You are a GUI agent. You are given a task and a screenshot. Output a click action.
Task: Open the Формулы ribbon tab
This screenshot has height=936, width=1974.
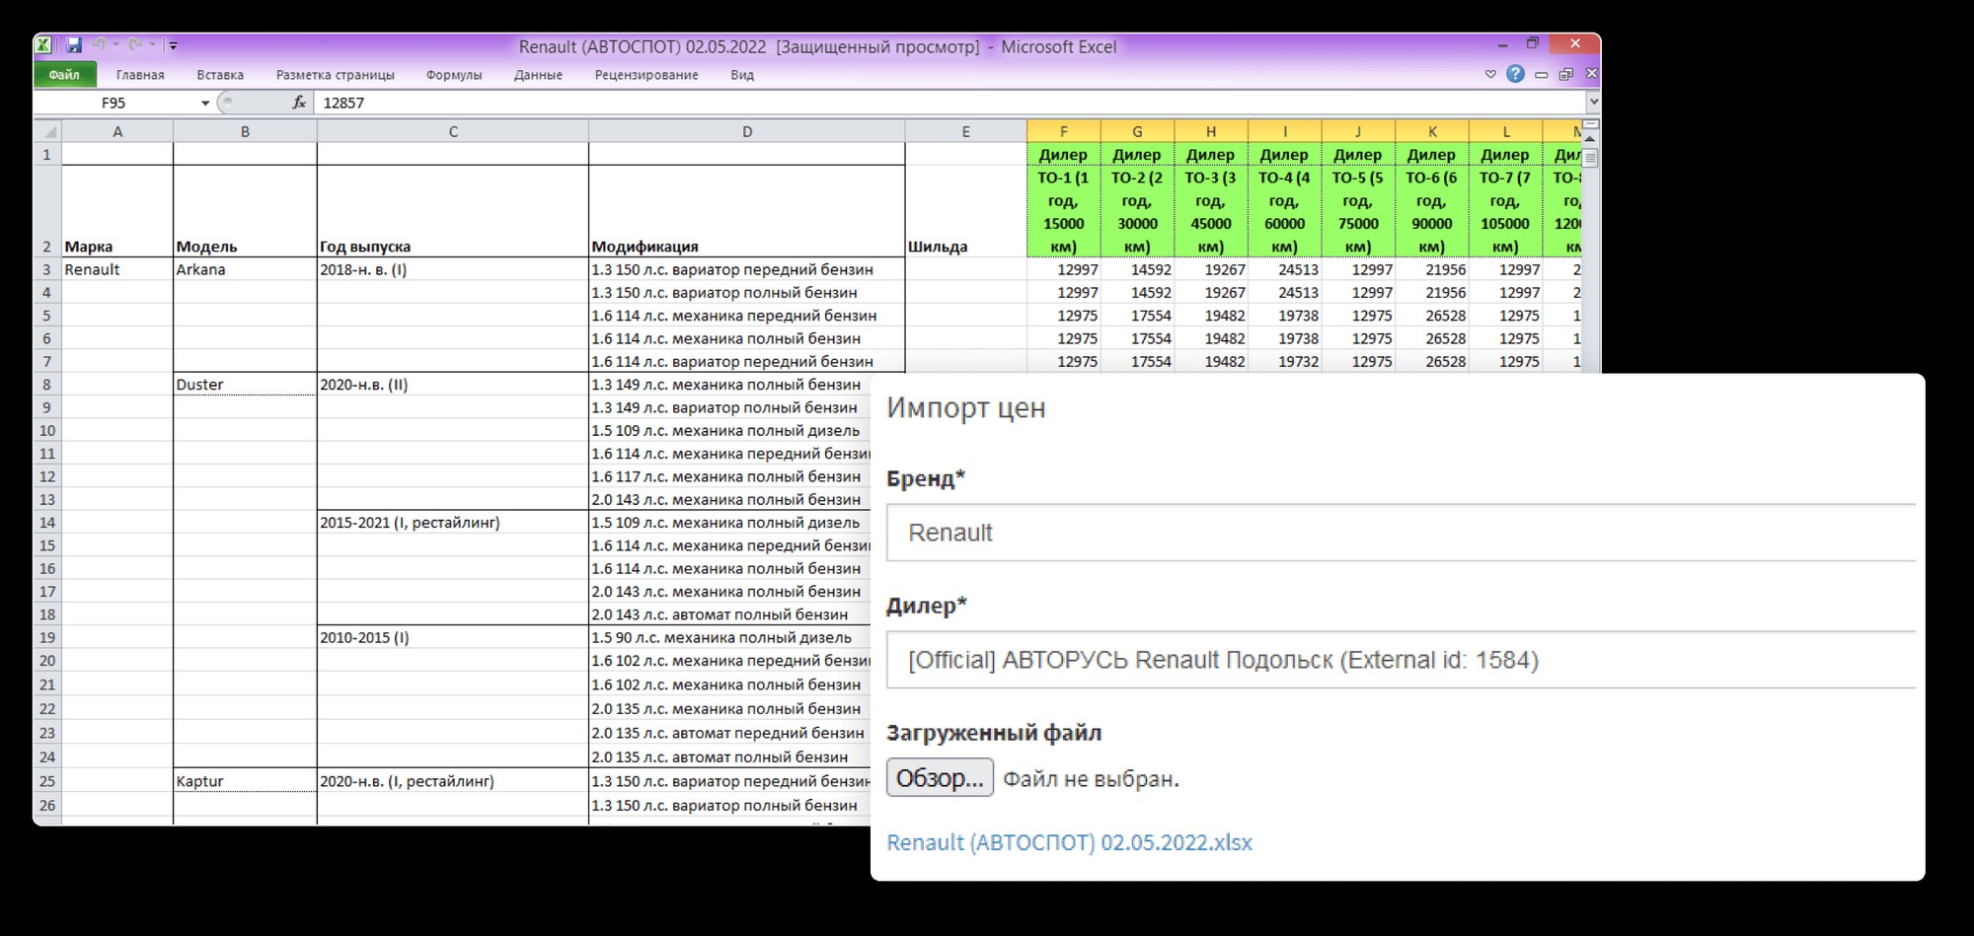tap(454, 75)
